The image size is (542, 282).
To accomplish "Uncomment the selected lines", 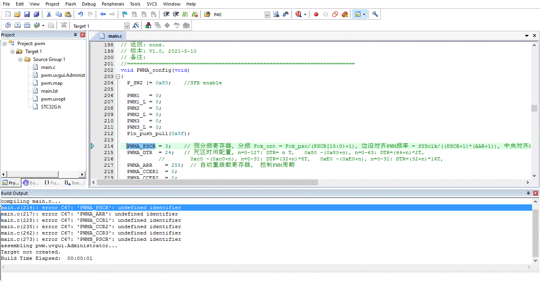I will click(195, 14).
